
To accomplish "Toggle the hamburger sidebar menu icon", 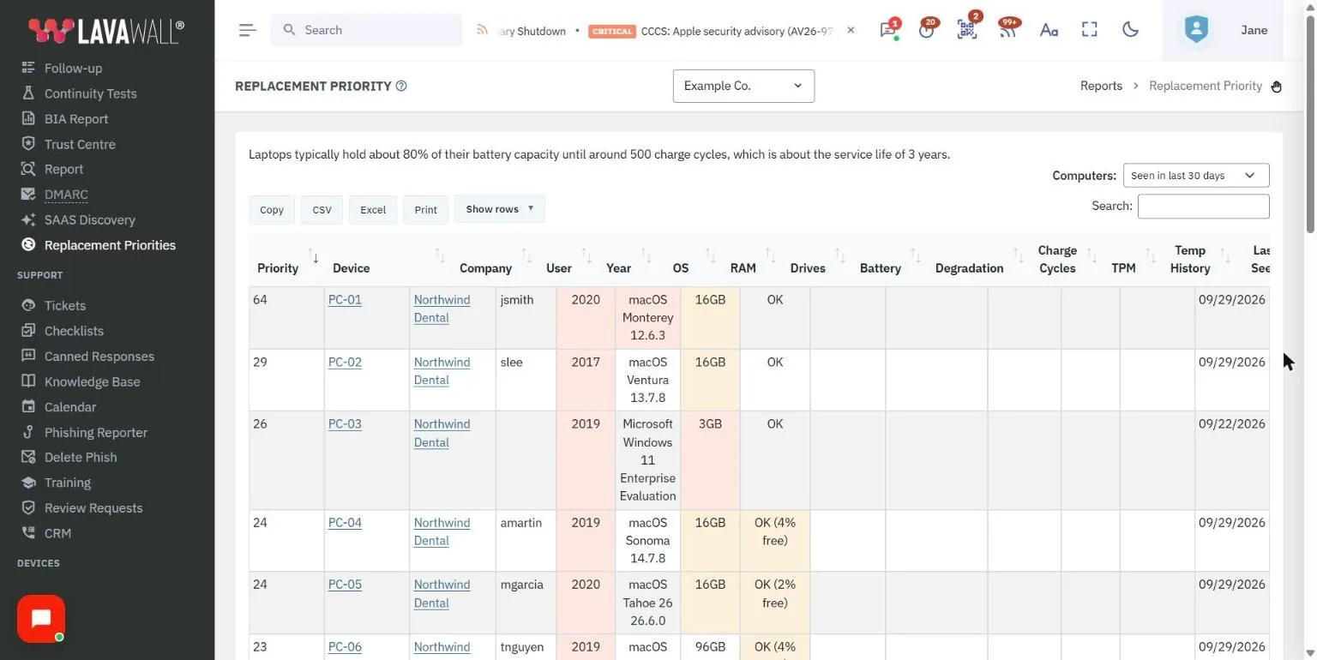I will coord(248,30).
